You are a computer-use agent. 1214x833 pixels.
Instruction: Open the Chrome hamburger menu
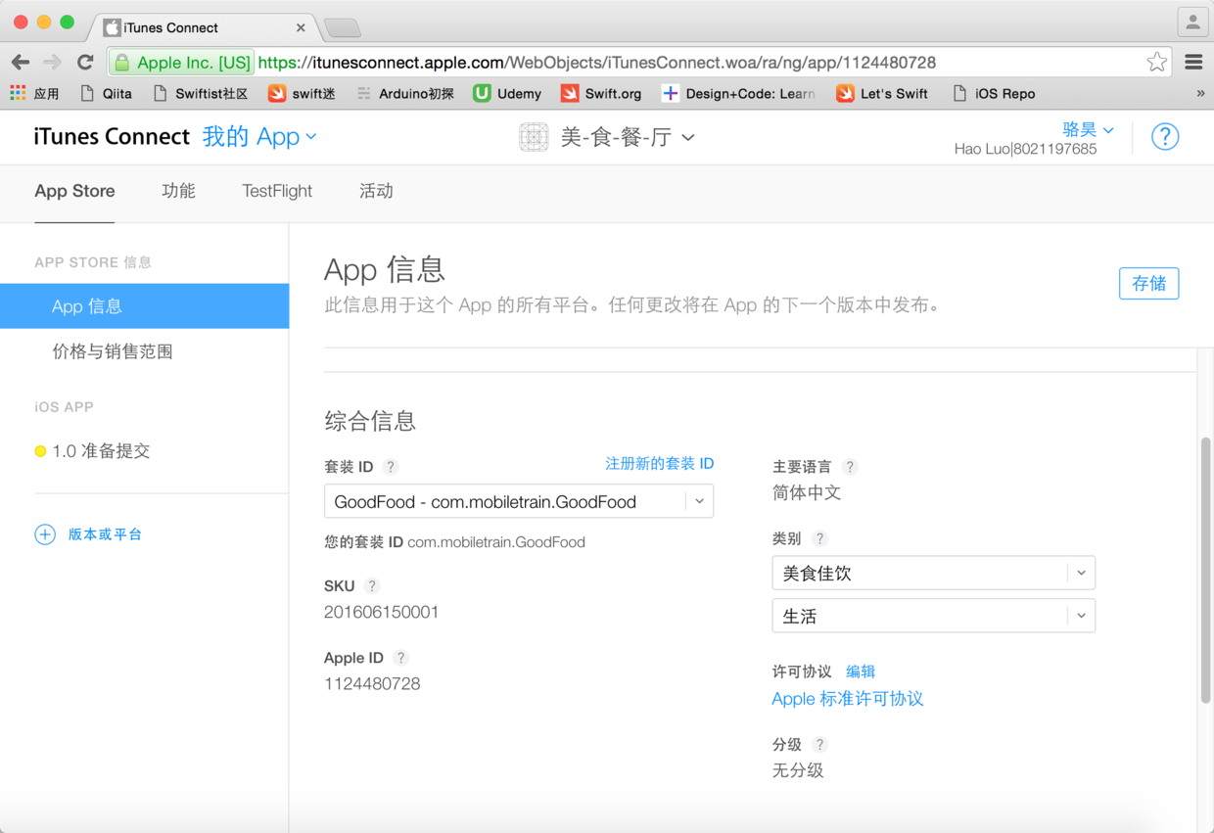[1193, 63]
